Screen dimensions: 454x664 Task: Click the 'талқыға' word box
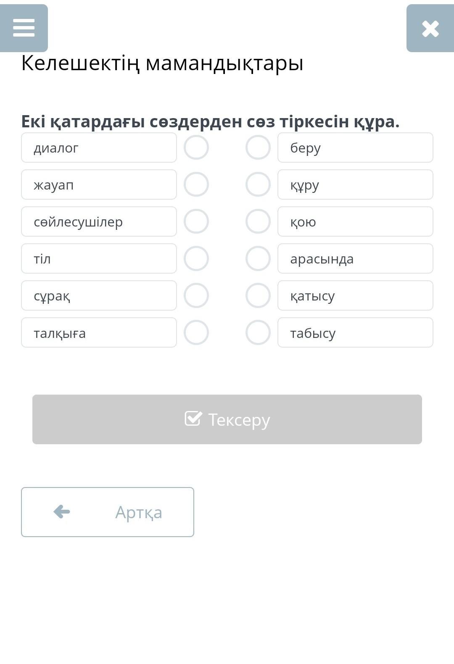99,332
